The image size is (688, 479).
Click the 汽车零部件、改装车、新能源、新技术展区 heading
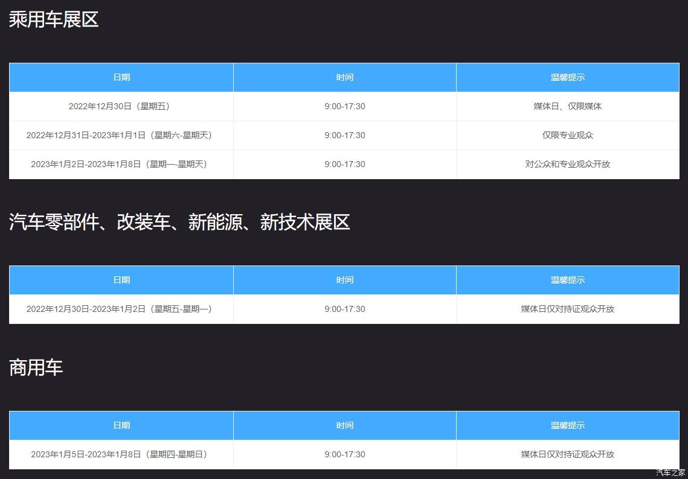pos(179,222)
